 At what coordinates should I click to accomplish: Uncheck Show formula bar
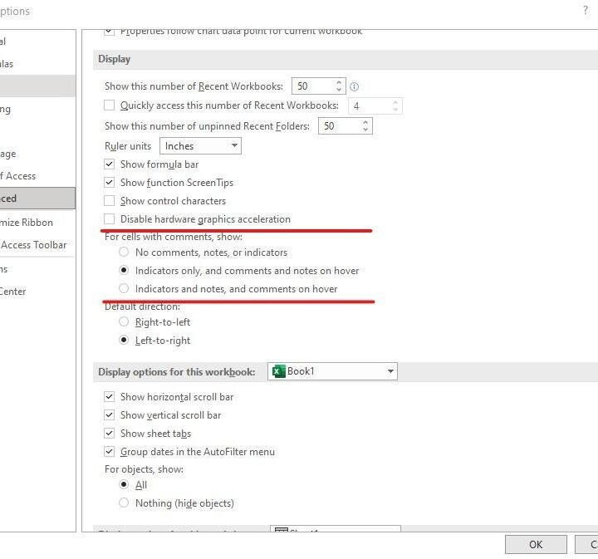[x=109, y=164]
